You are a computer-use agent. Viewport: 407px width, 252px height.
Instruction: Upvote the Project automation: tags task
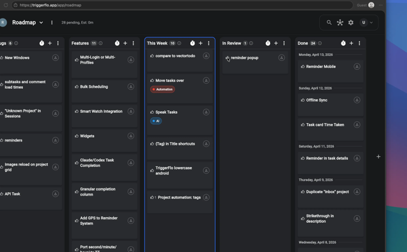pyautogui.click(x=152, y=197)
